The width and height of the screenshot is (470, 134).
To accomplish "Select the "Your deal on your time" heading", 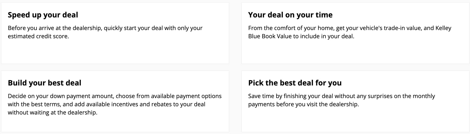I will (x=290, y=15).
